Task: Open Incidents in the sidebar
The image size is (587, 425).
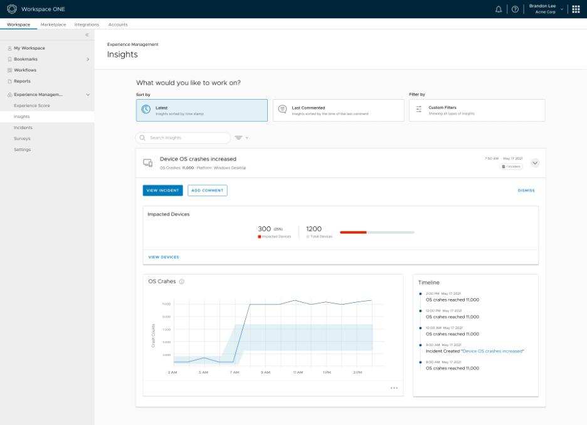Action: [23, 128]
